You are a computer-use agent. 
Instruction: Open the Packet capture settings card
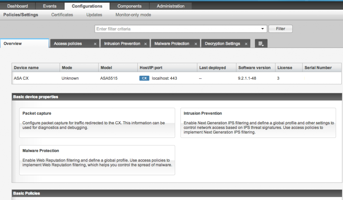pyautogui.click(x=97, y=123)
